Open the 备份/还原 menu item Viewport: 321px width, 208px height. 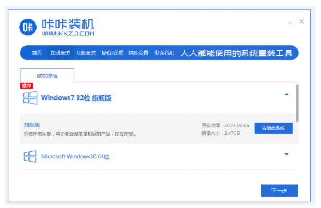112,53
